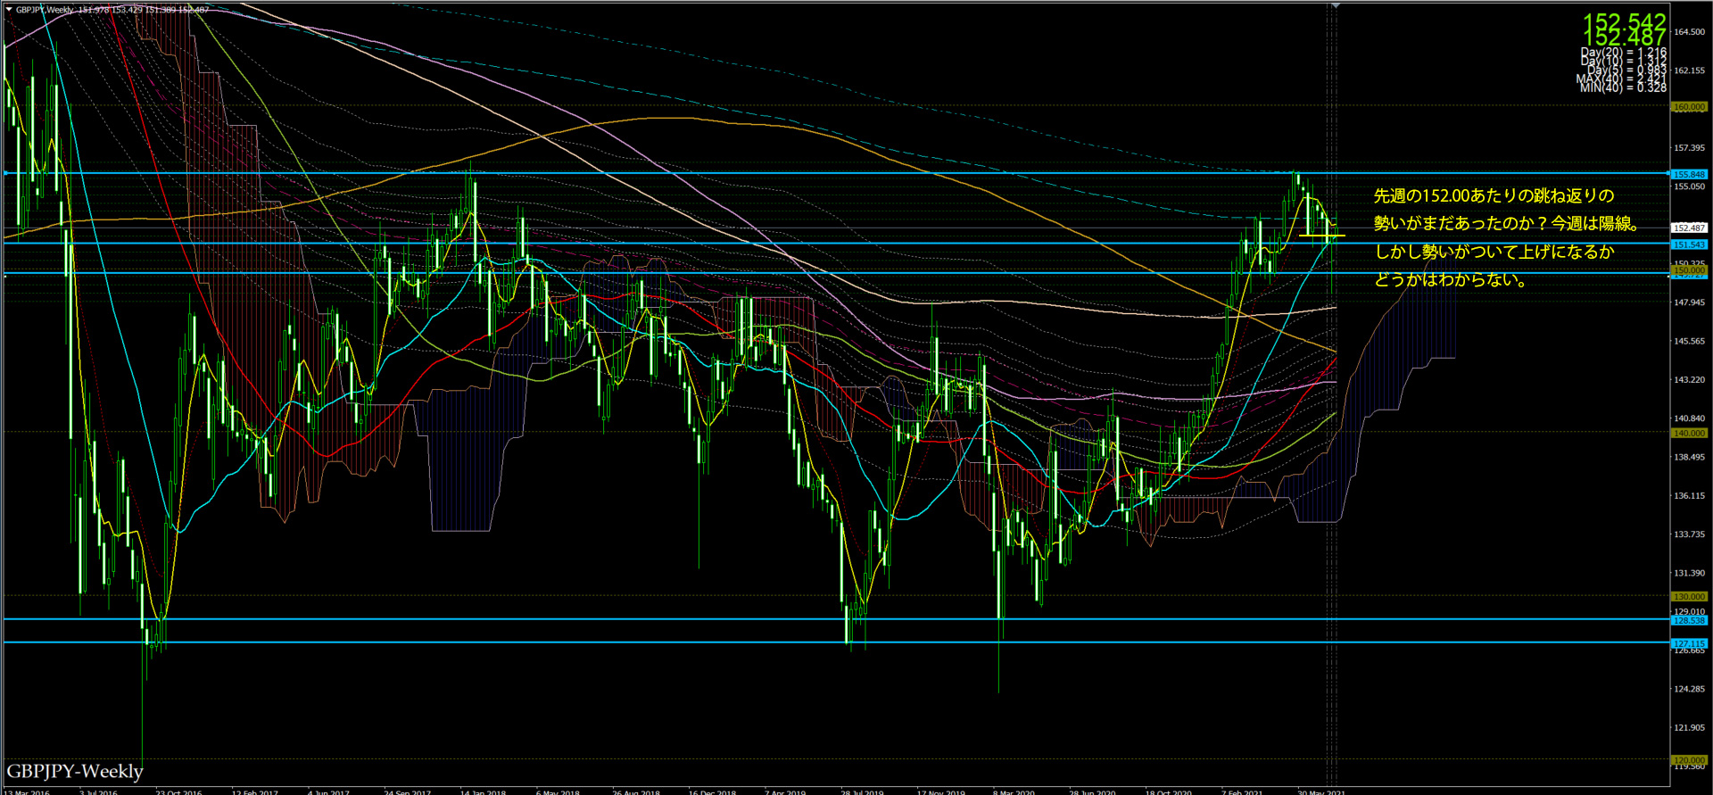The height and width of the screenshot is (795, 1713).
Task: Click the 121.905 price axis label
Action: pos(1689,728)
